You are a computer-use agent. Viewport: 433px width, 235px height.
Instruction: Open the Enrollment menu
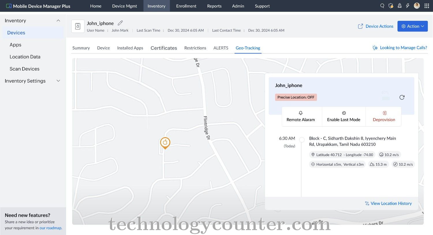(x=186, y=6)
